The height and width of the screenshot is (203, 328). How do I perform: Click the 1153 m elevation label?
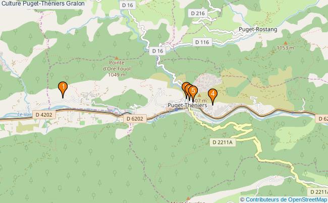[x=286, y=48]
